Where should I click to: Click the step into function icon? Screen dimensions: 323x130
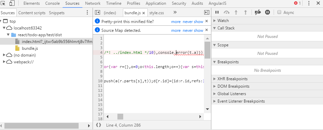coord(236,12)
